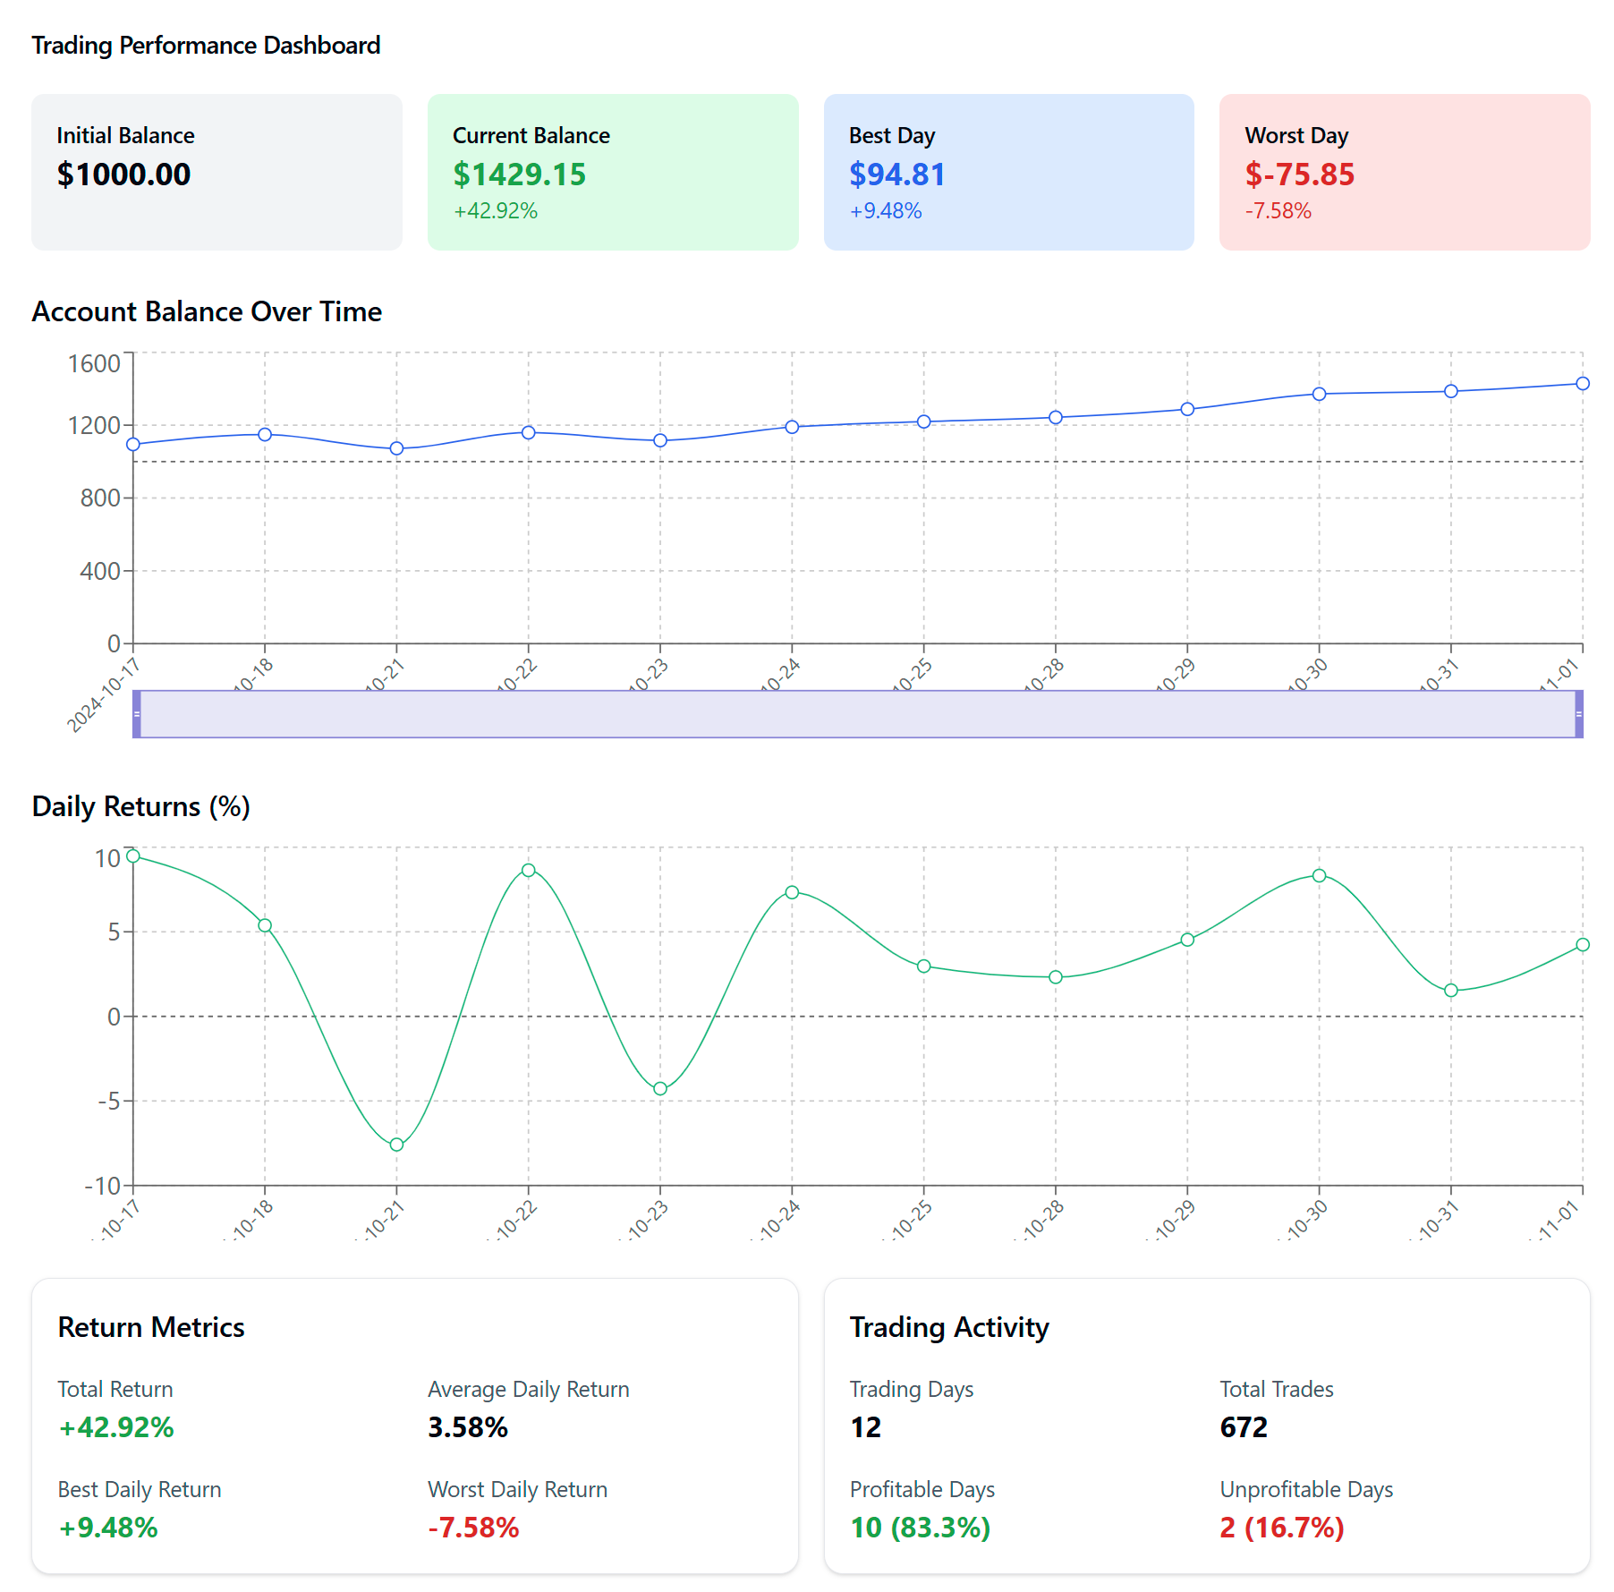Screen dimensions: 1614x1592
Task: Click the 10-21 lowest point on Daily Returns chart
Action: click(x=396, y=1145)
